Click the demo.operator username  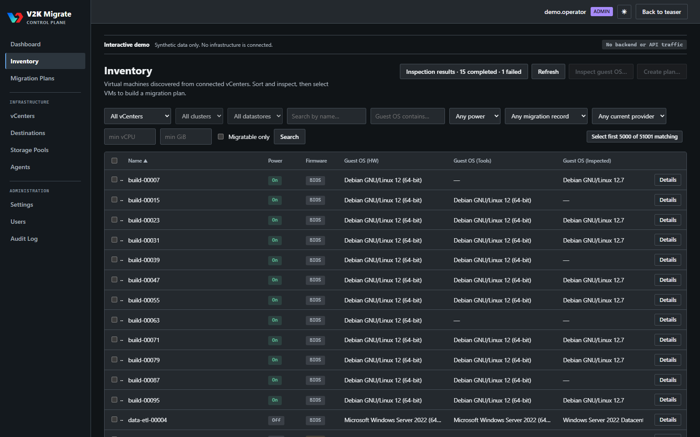click(565, 12)
